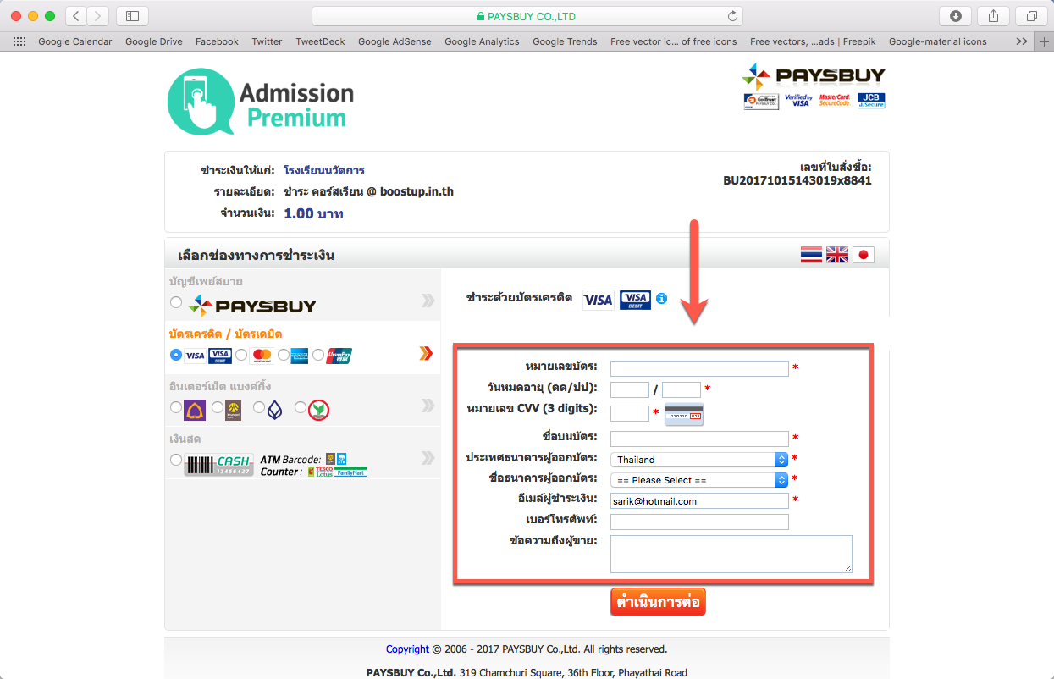The height and width of the screenshot is (679, 1054).
Task: Open the Please Select bank dropdown
Action: click(x=699, y=480)
